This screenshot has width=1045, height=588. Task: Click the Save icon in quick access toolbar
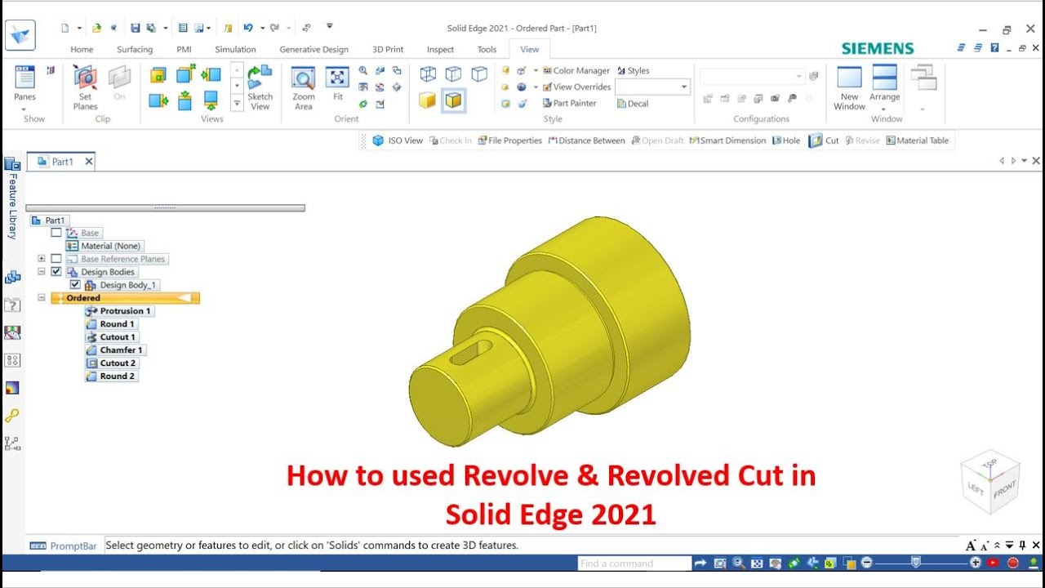point(136,28)
